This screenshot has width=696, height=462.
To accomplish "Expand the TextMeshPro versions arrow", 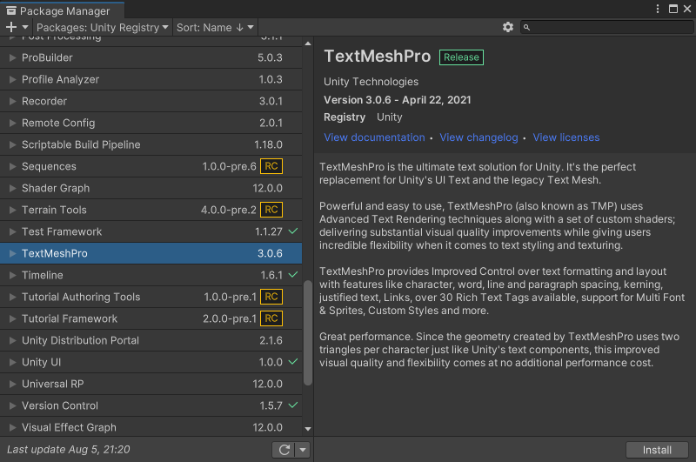I will pyautogui.click(x=12, y=253).
